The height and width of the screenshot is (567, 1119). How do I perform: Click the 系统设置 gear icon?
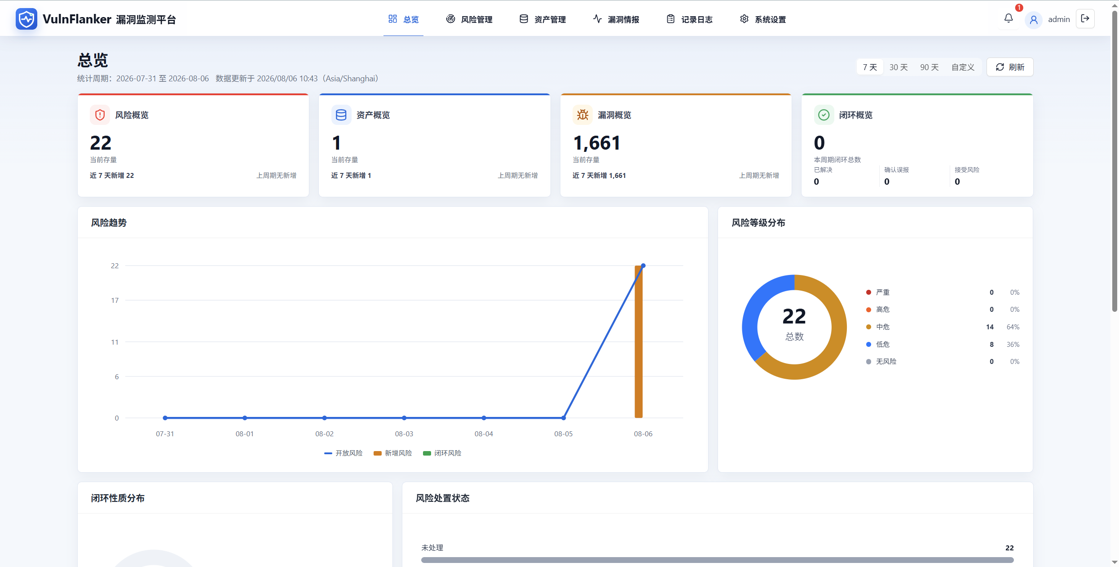pyautogui.click(x=745, y=19)
